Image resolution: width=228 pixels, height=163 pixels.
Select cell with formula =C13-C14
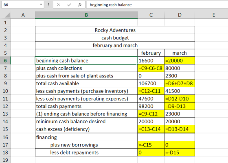(151, 129)
